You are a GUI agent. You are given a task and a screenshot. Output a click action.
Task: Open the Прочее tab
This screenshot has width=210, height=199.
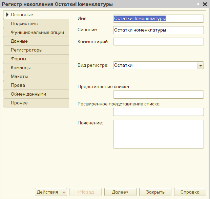pos(36,103)
